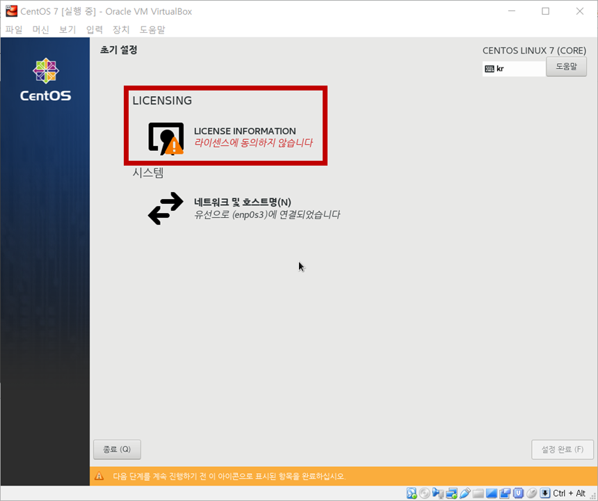Click hard disk activity status icon
Image resolution: width=598 pixels, height=501 pixels.
(412, 493)
